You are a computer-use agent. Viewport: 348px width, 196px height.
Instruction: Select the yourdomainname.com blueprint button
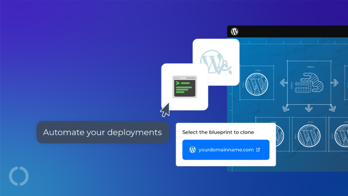coord(226,150)
